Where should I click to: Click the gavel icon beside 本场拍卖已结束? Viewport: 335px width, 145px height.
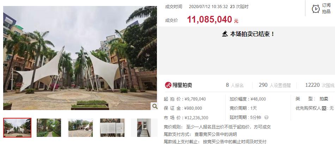225,34
